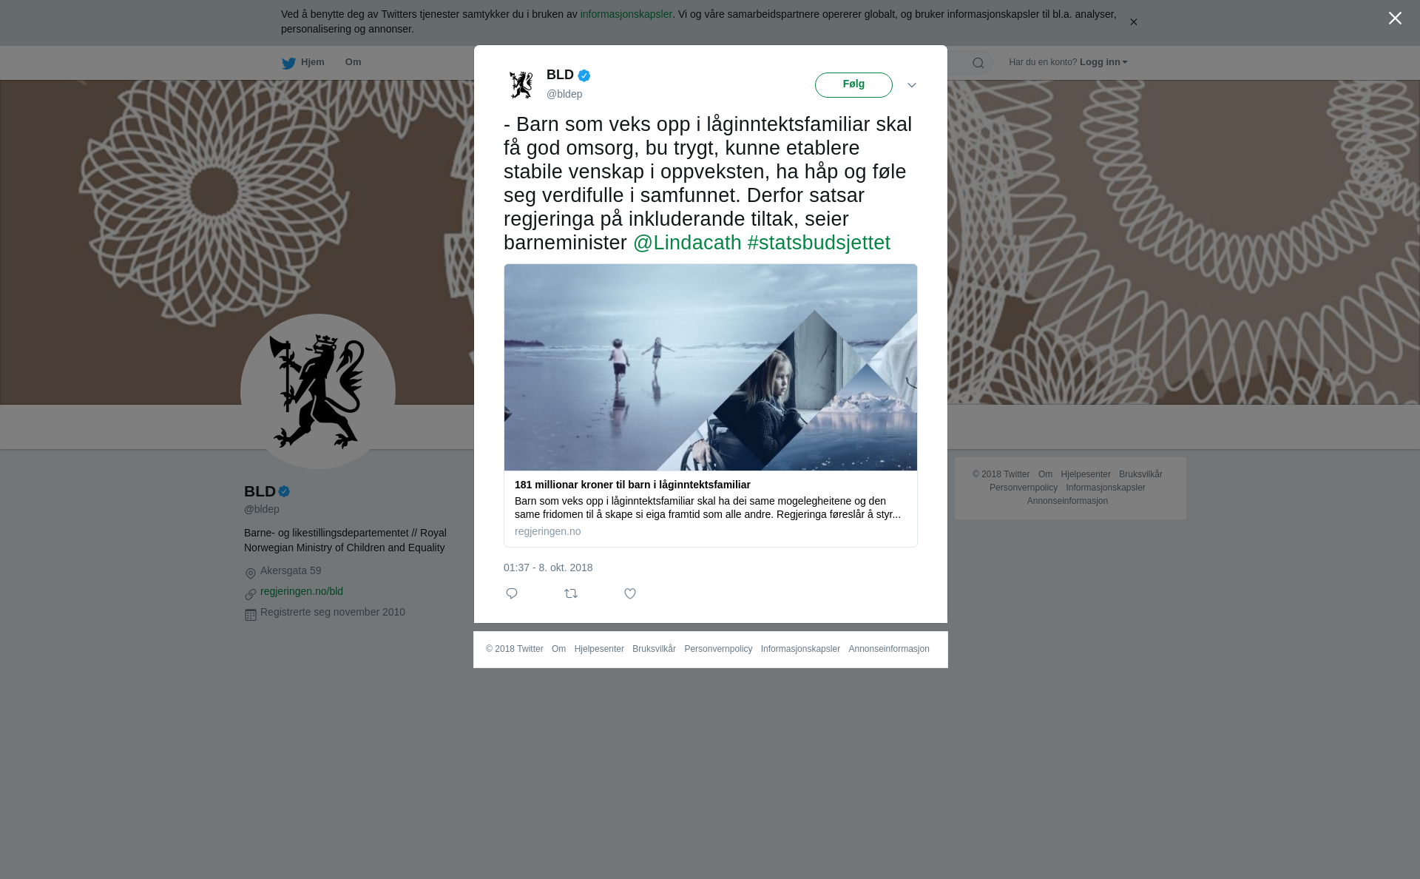Close the tweet overlay with X
Viewport: 1420px width, 879px height.
pos(1395,18)
